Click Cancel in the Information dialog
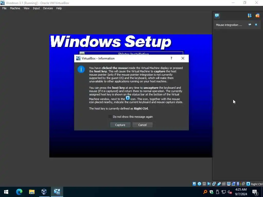Image resolution: width=263 pixels, height=197 pixels. [142, 125]
